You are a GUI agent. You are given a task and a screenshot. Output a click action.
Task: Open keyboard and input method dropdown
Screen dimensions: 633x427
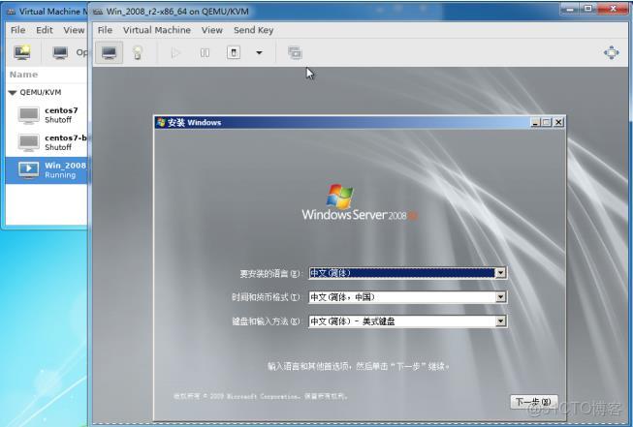click(500, 321)
